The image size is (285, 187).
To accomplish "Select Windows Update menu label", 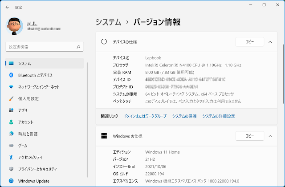I will pos(34,181).
